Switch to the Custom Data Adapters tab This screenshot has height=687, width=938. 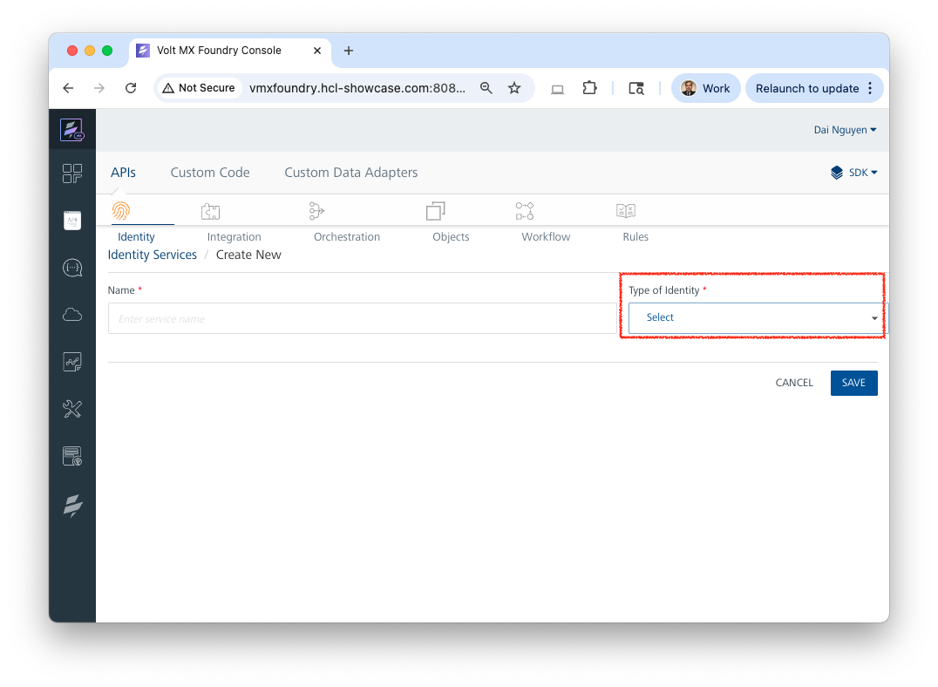click(351, 173)
